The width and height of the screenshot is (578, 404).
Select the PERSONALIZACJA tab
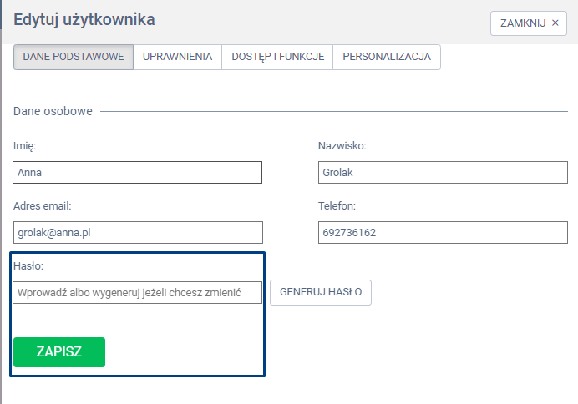tap(387, 57)
